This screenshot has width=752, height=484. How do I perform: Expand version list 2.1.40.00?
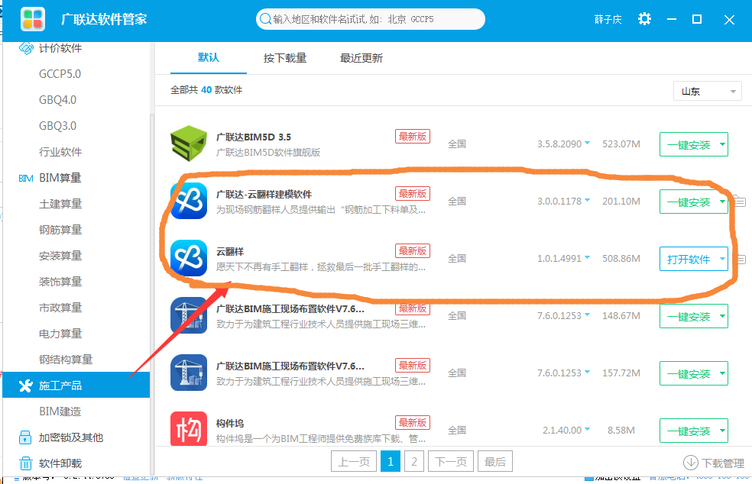pos(588,429)
